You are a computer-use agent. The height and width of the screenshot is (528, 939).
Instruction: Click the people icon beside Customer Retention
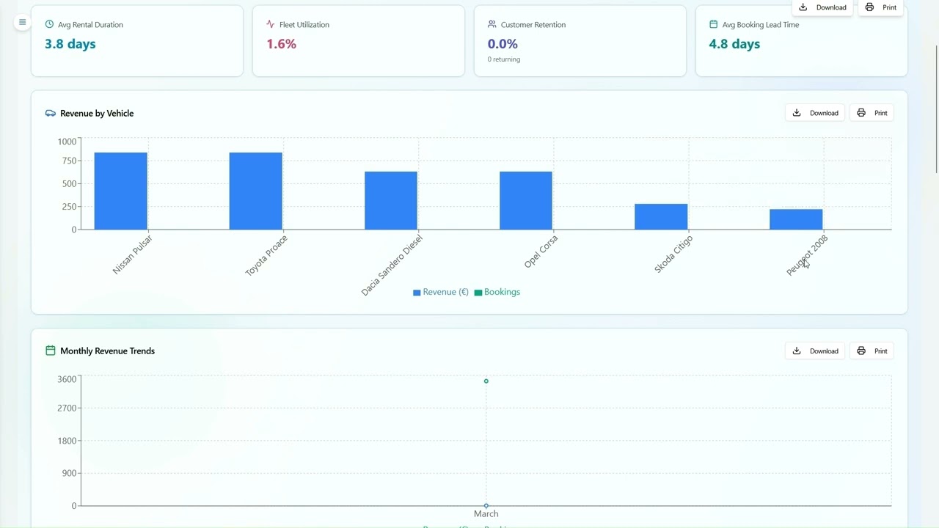pyautogui.click(x=492, y=24)
